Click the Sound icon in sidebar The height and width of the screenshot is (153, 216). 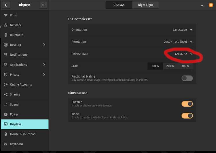6,105
